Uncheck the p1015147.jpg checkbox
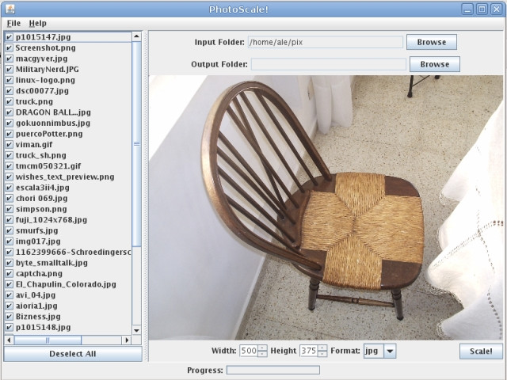 (9, 37)
